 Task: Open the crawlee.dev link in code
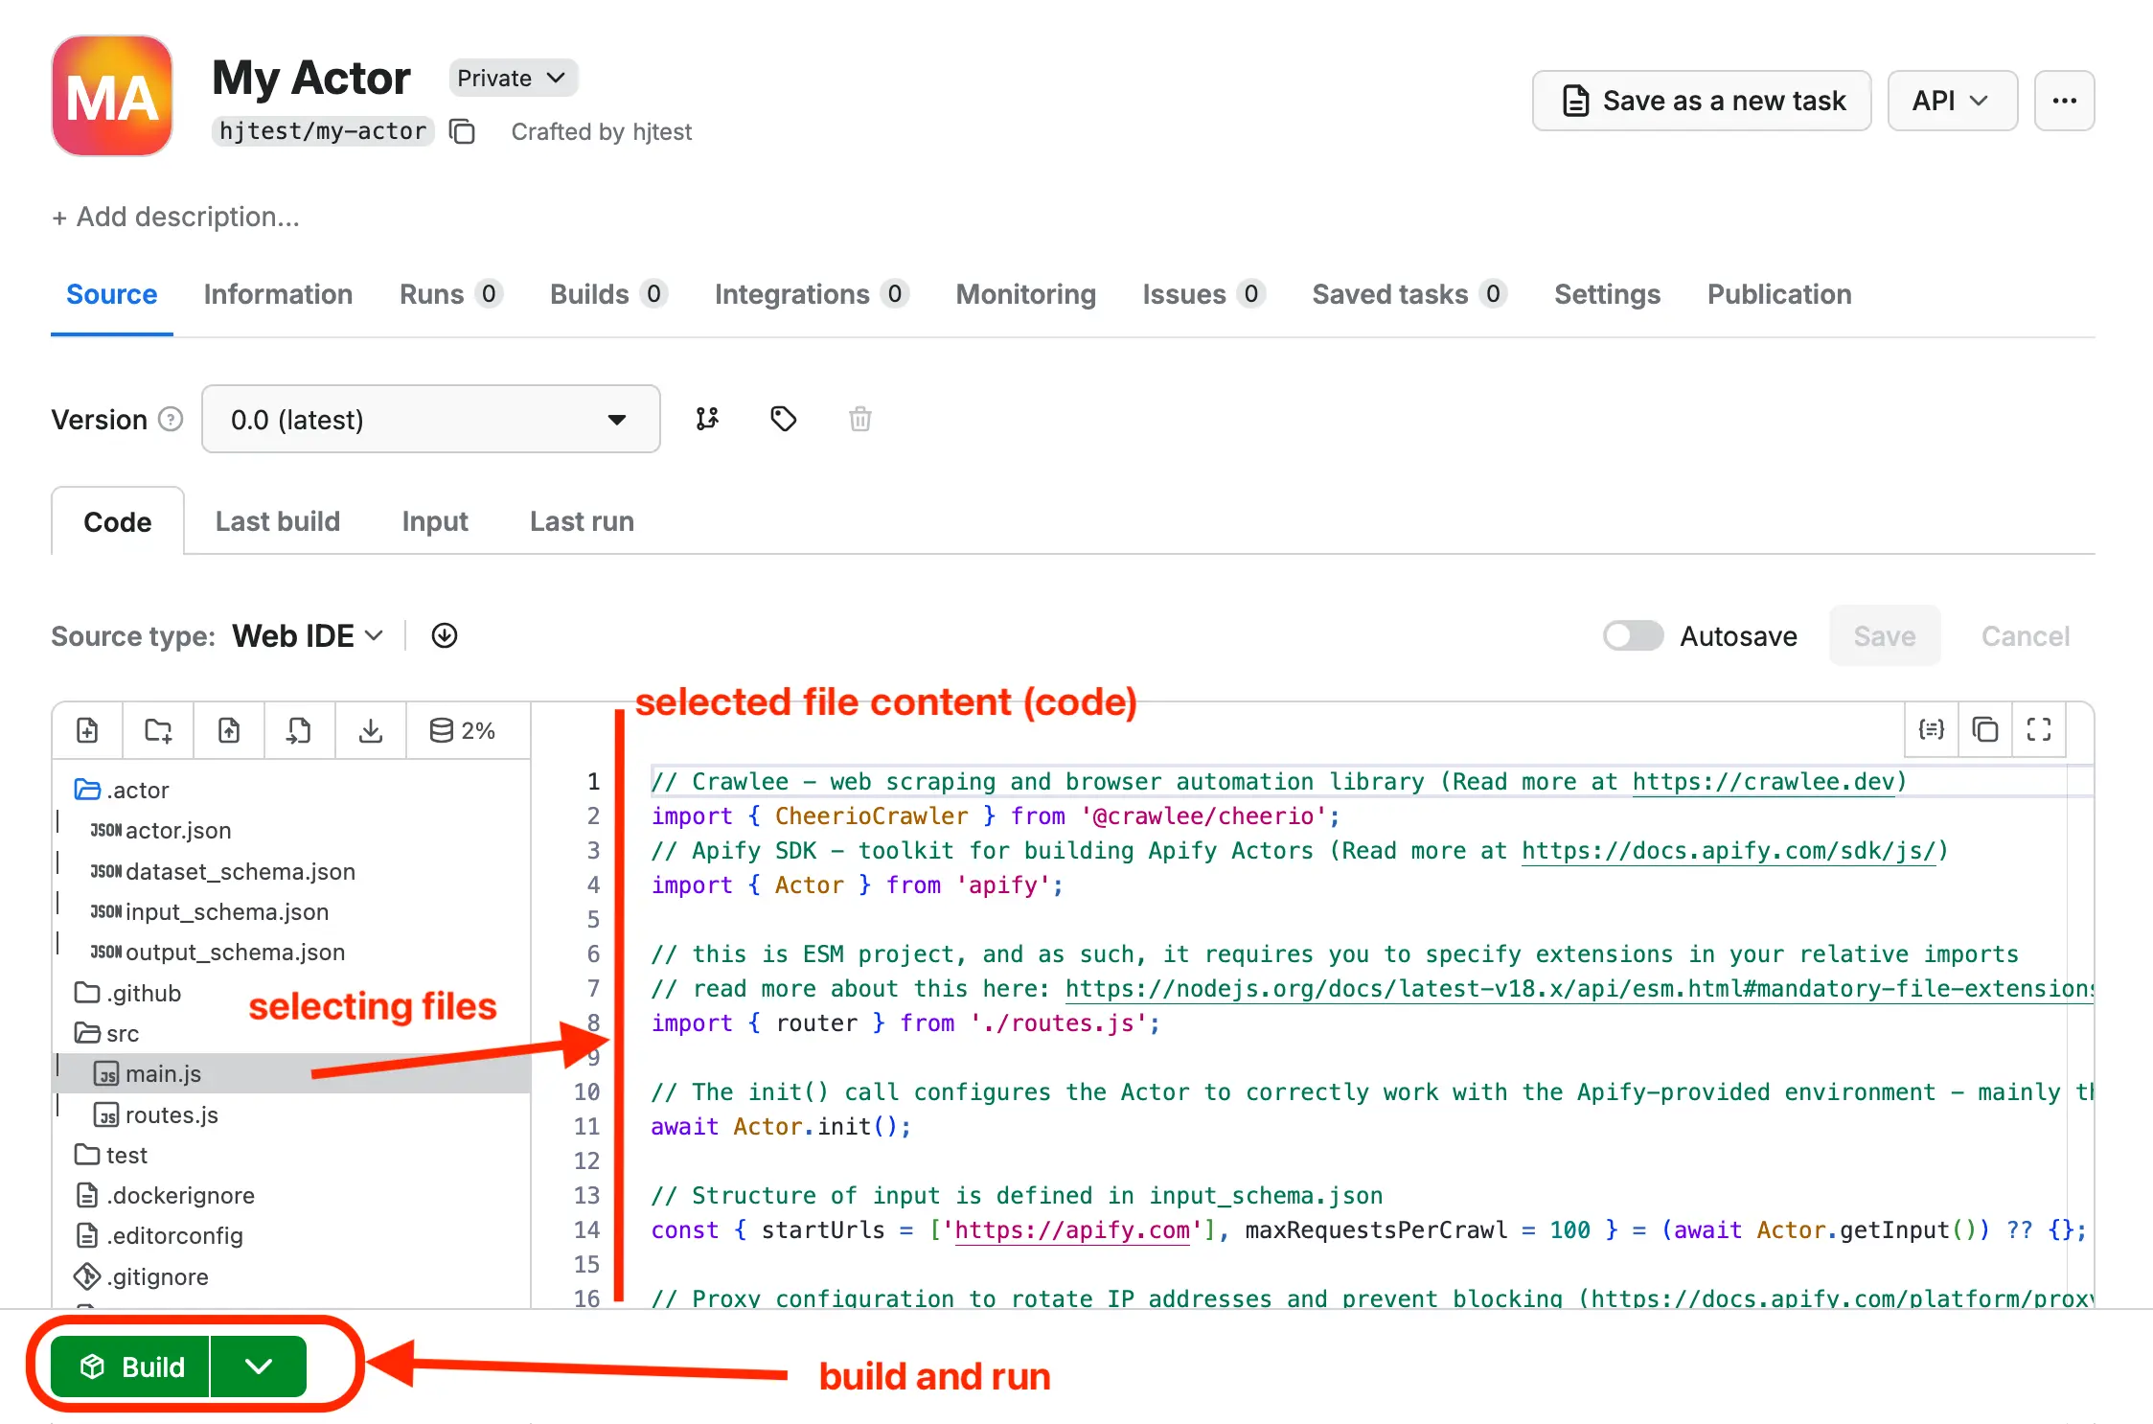(1763, 781)
